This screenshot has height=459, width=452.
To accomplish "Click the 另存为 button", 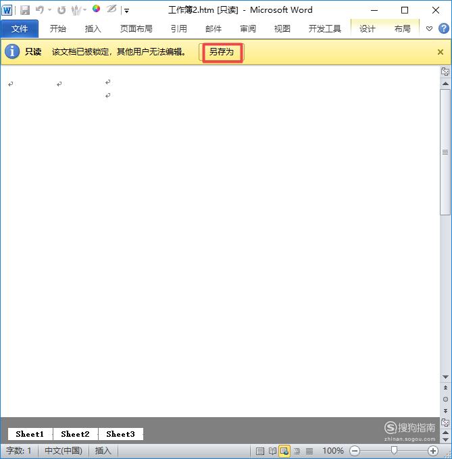I will [x=222, y=52].
